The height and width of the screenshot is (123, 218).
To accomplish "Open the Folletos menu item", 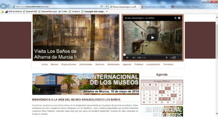I will tap(139, 65).
